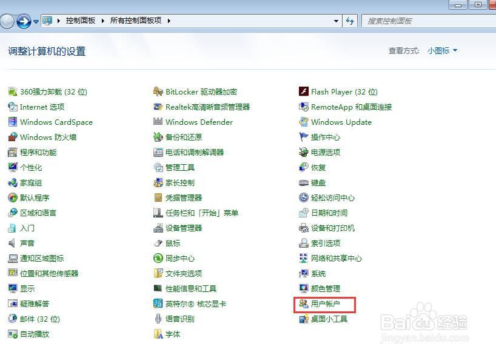Open 声音 settings
The image size is (496, 355).
tap(27, 243)
